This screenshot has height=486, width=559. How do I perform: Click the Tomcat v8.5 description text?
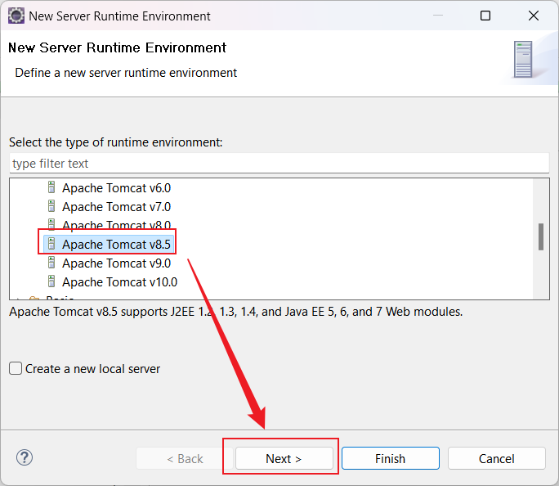[x=235, y=312]
